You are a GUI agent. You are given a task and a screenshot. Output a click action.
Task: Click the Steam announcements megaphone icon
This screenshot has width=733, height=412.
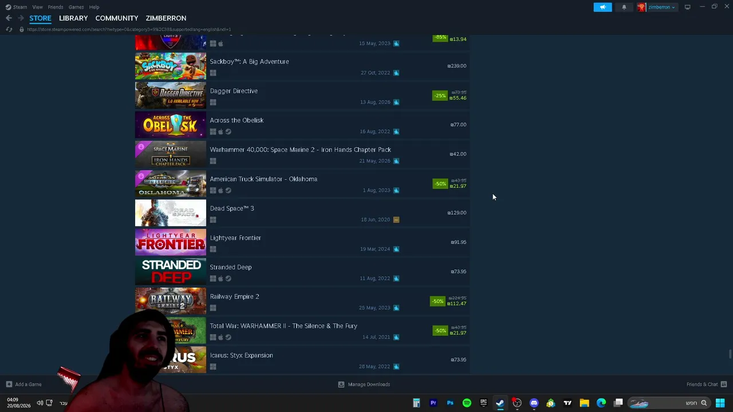[x=602, y=7]
